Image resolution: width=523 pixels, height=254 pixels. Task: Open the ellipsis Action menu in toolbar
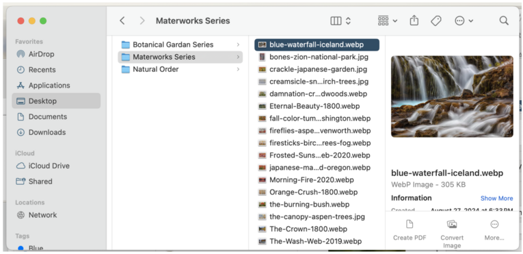pyautogui.click(x=464, y=21)
